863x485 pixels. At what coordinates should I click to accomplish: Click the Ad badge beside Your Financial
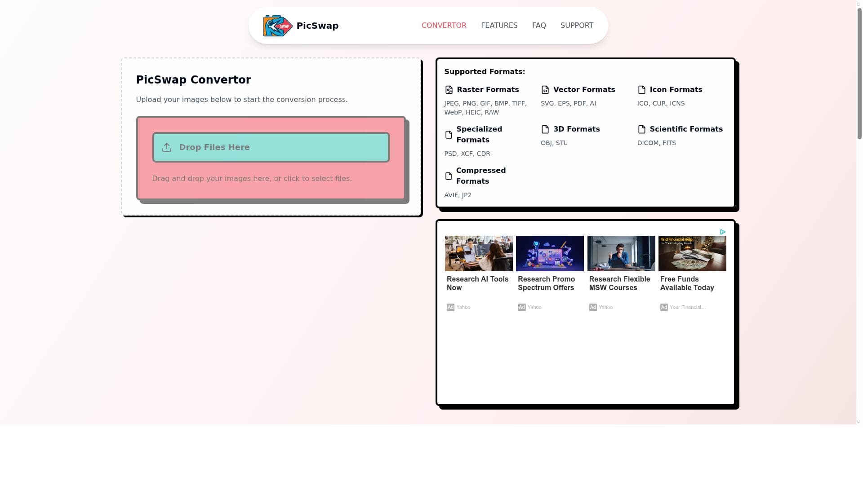(664, 307)
